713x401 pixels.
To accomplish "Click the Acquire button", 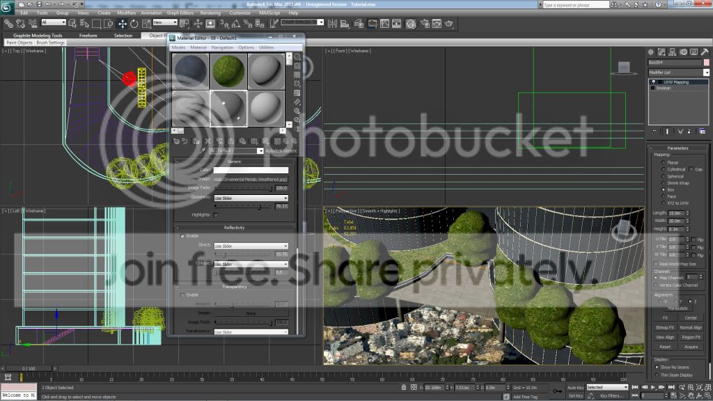I will [691, 347].
